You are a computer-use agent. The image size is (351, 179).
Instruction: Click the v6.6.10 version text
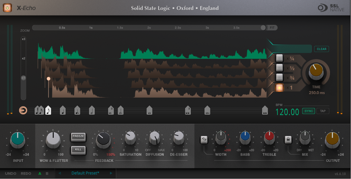340,174
